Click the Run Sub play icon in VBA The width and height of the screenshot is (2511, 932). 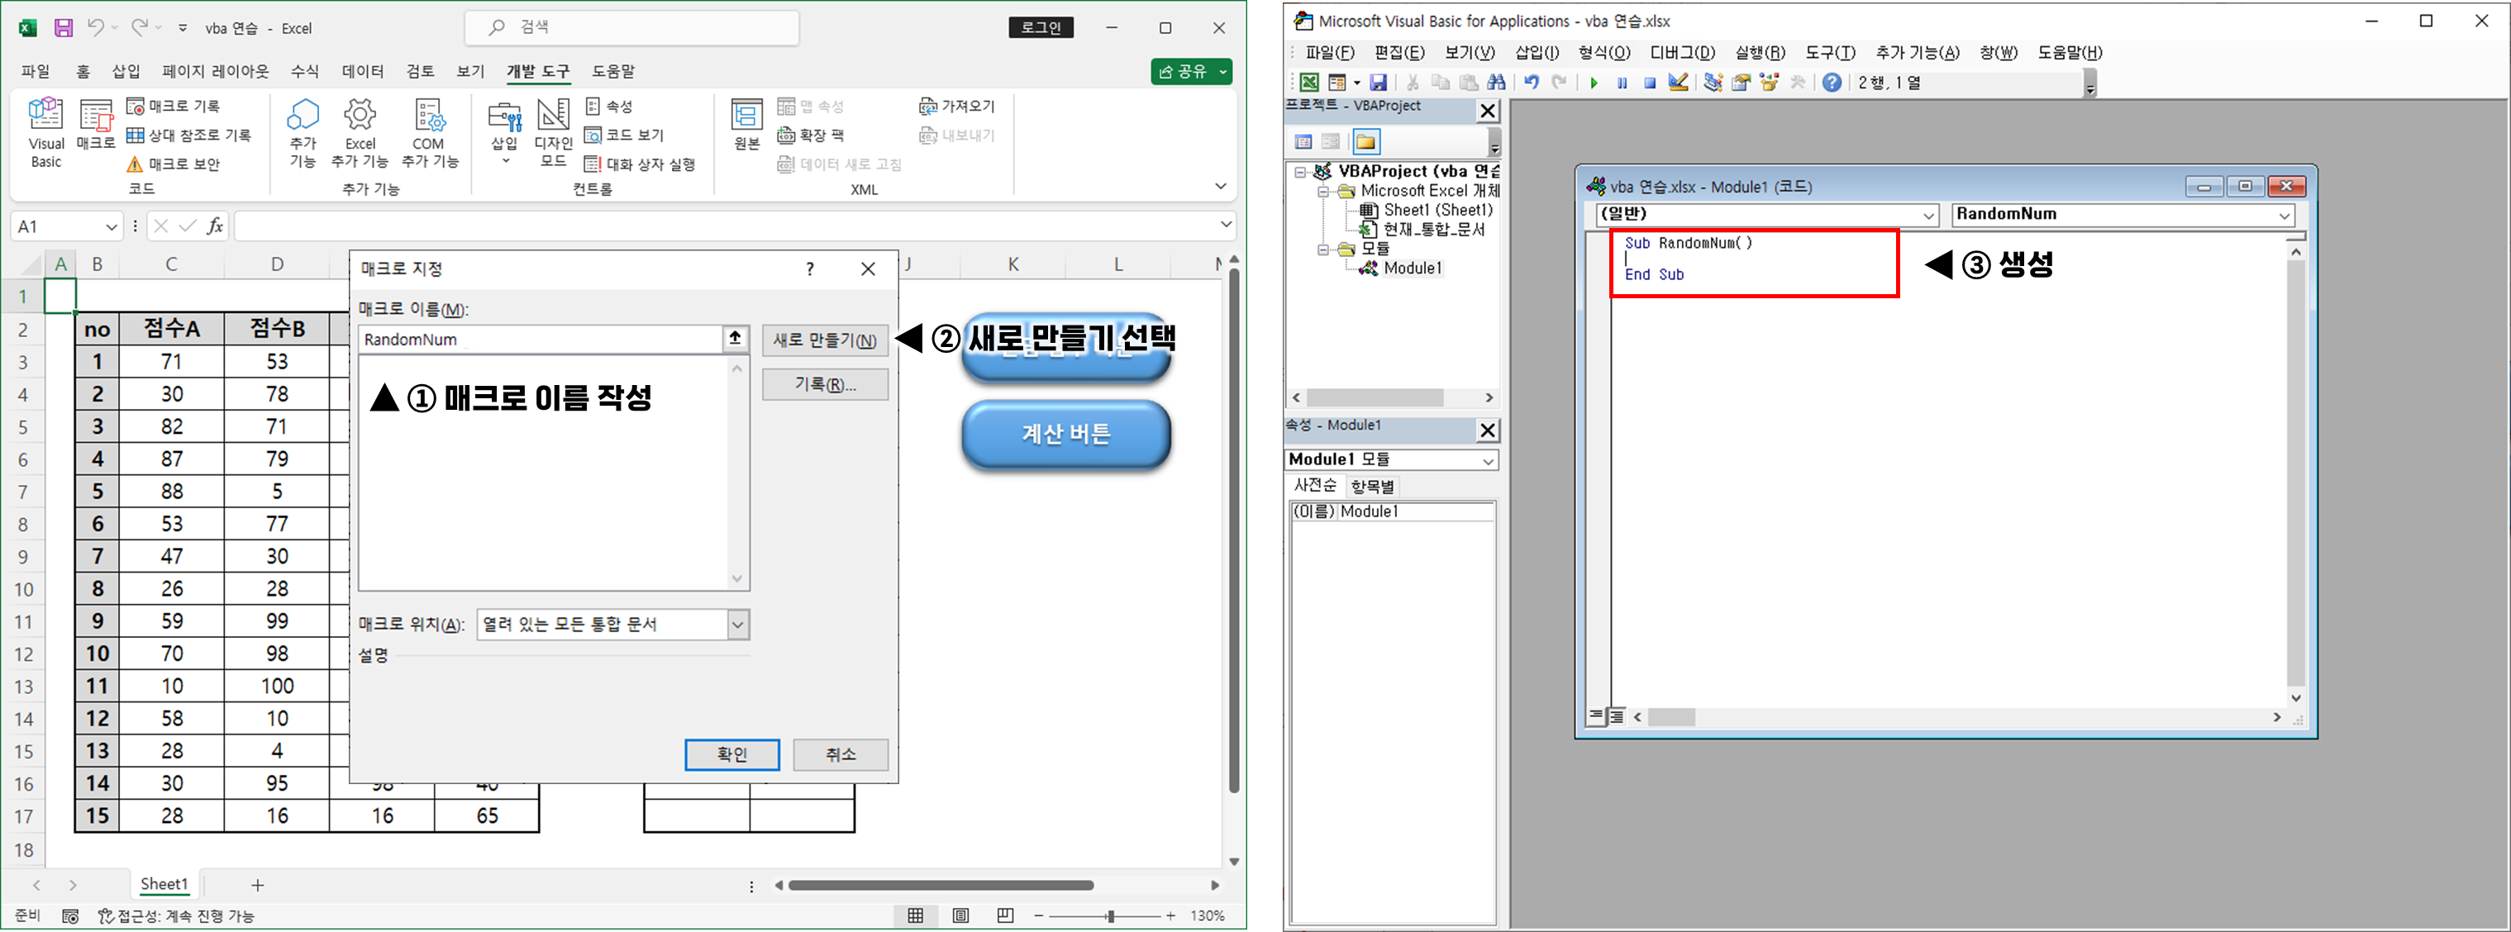click(x=1594, y=83)
